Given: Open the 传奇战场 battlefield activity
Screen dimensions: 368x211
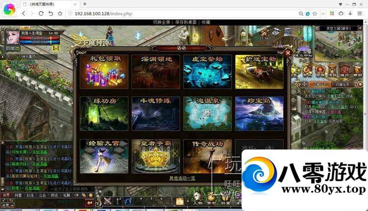Looking at the screenshot, I should 208,157.
